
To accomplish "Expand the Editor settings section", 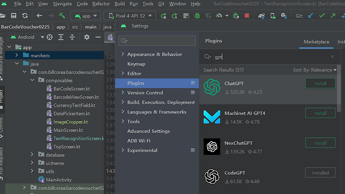I will pyautogui.click(x=123, y=73).
